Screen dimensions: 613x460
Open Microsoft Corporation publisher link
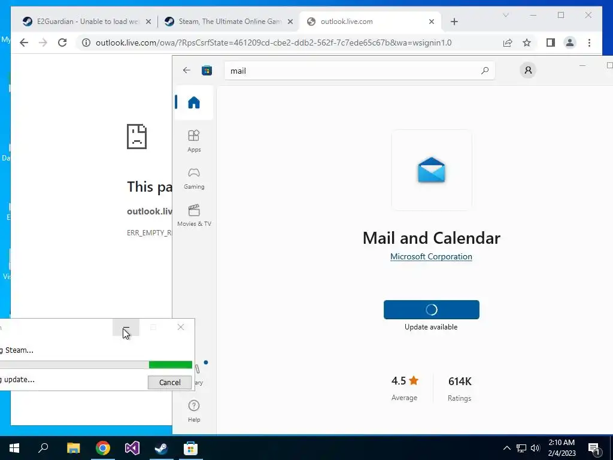(431, 256)
